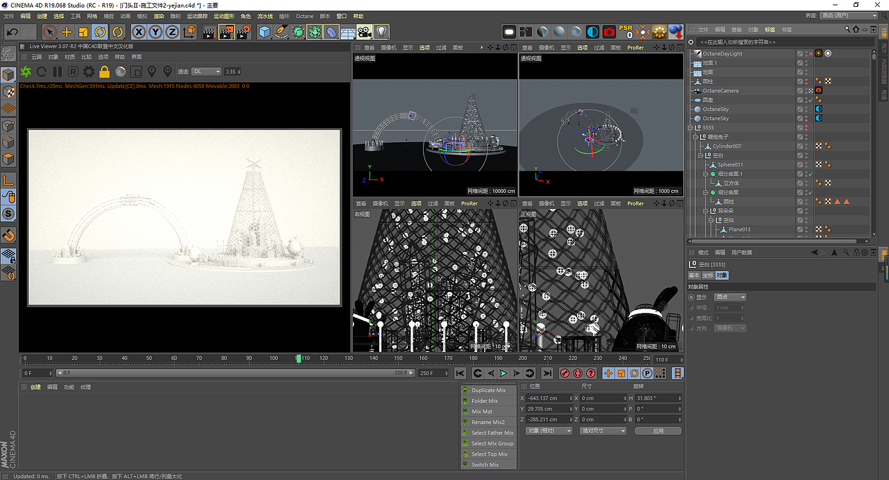Toggle autokeying button
Screen dimensions: 889x480
click(x=578, y=373)
